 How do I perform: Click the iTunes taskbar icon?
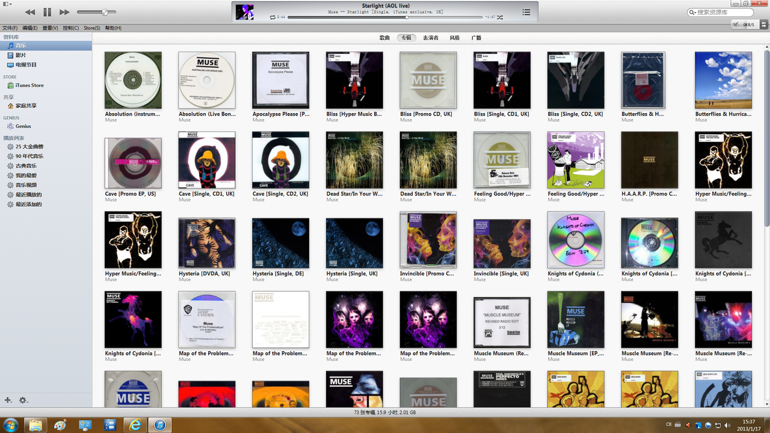tap(159, 425)
